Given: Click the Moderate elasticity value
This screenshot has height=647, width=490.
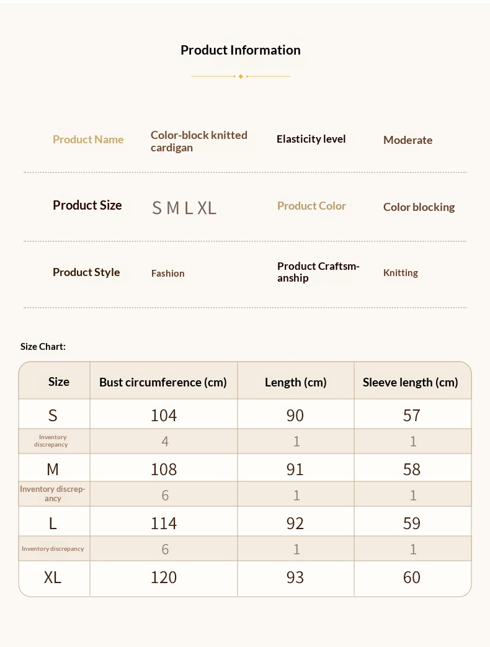Looking at the screenshot, I should 408,140.
